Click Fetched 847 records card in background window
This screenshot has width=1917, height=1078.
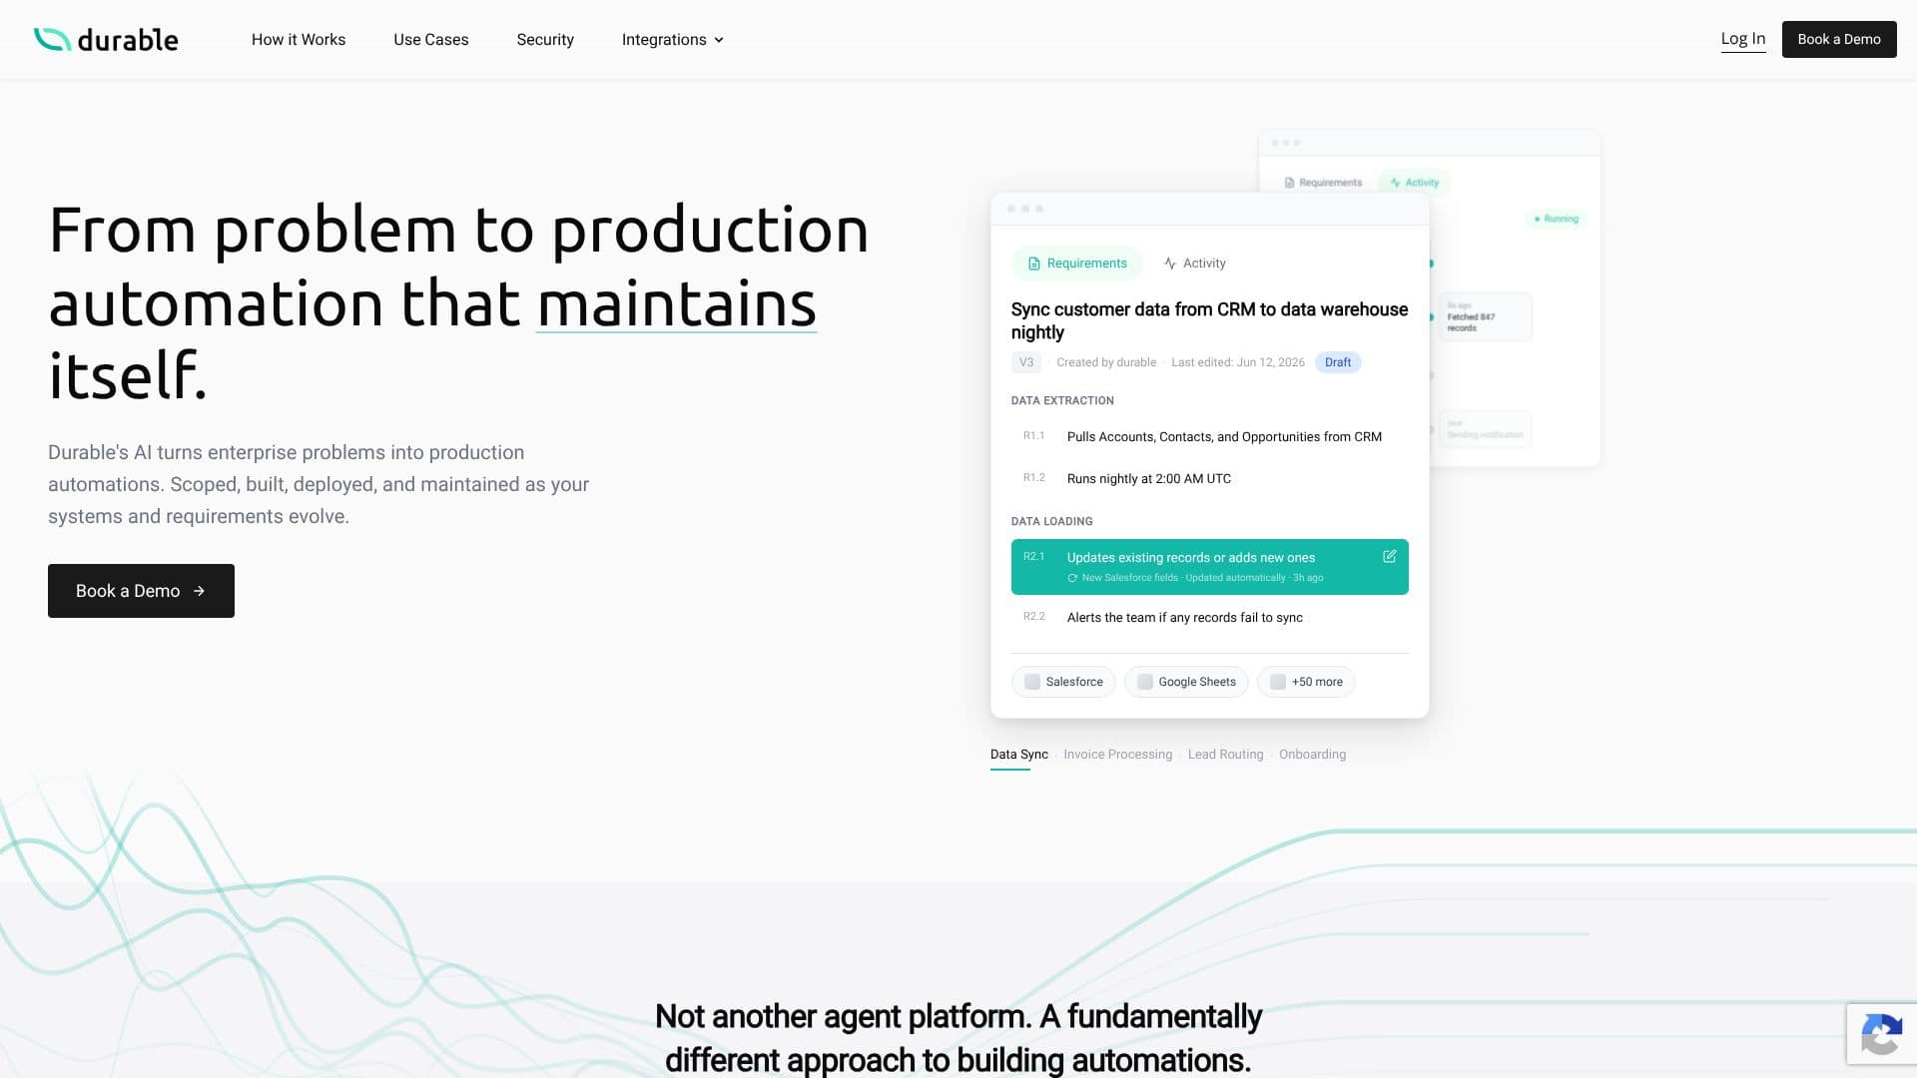[1485, 317]
